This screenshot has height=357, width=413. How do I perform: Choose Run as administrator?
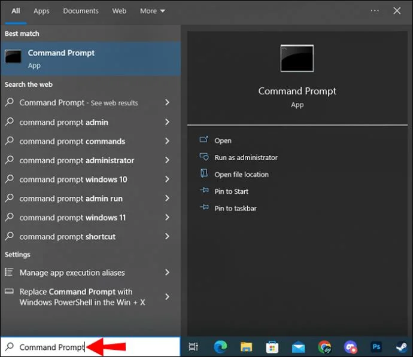pyautogui.click(x=246, y=157)
